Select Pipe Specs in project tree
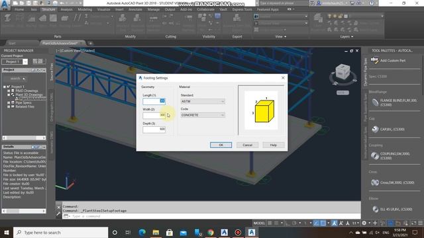 (x=23, y=103)
